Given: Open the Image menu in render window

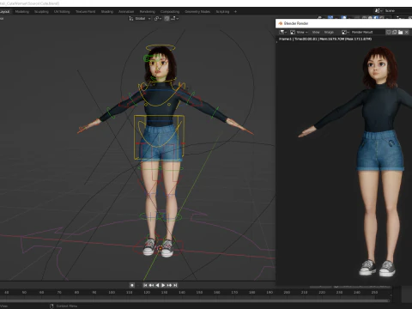Looking at the screenshot, I should point(329,32).
